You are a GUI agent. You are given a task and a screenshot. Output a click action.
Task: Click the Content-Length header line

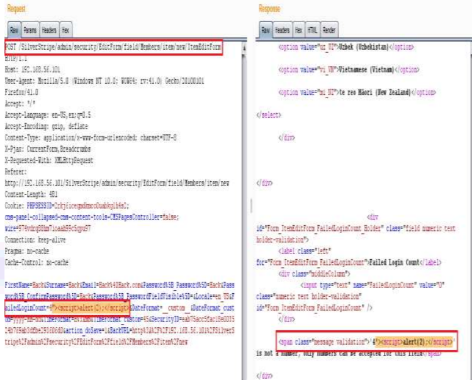(x=31, y=194)
